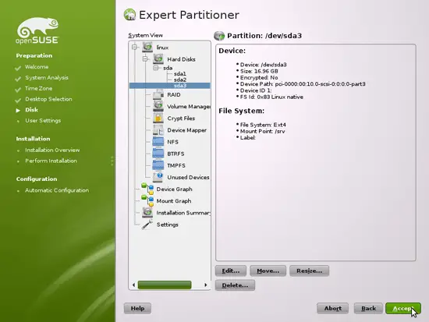Click the RAID icon in System View
Viewport: 429px width, 322px height.
[158, 94]
